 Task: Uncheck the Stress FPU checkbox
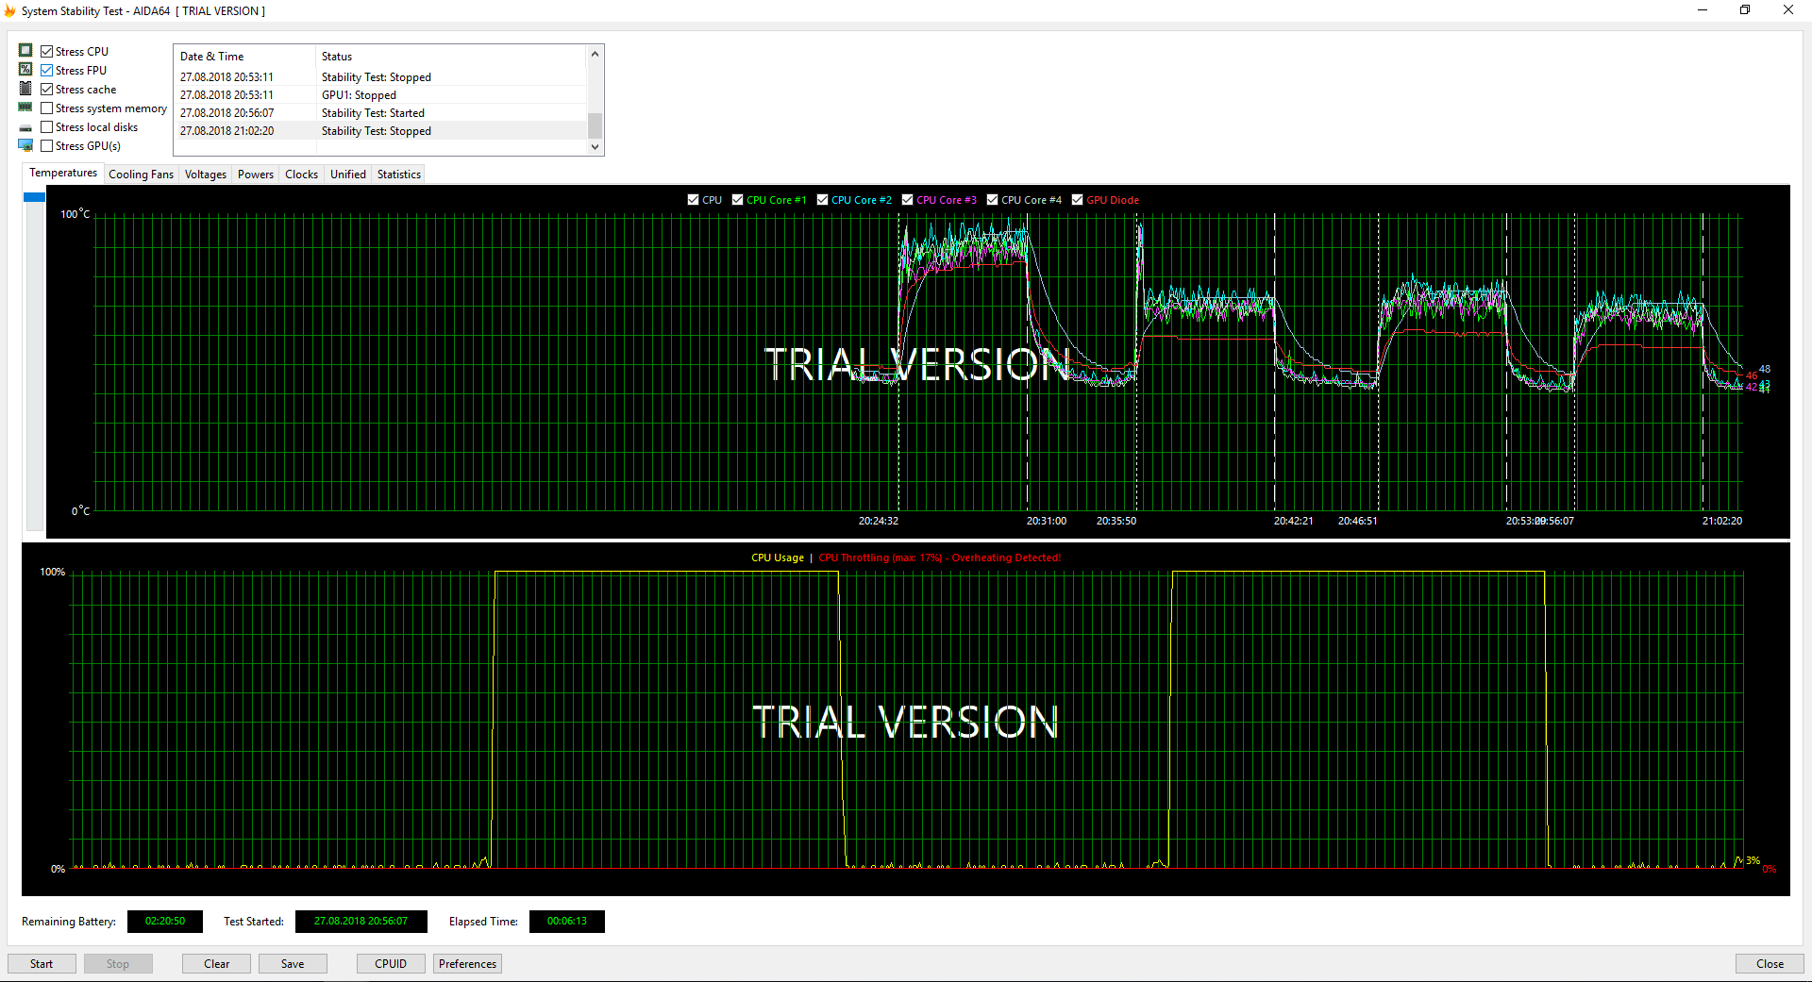[x=46, y=71]
